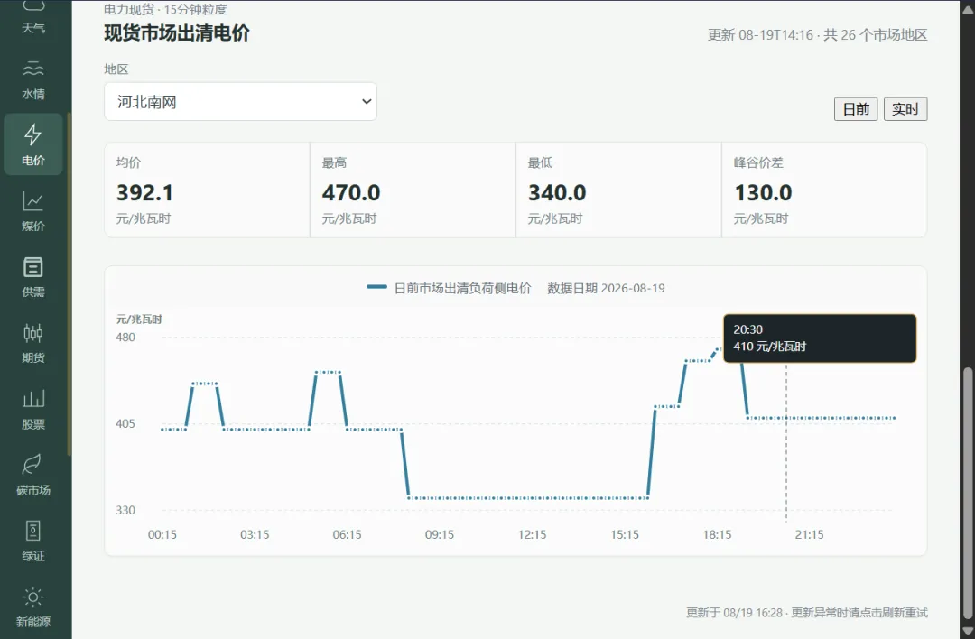Click the 均价 392.1 stat card

click(207, 190)
